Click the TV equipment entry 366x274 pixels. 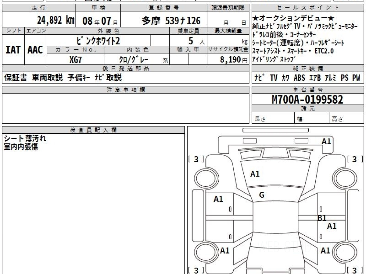[274, 78]
